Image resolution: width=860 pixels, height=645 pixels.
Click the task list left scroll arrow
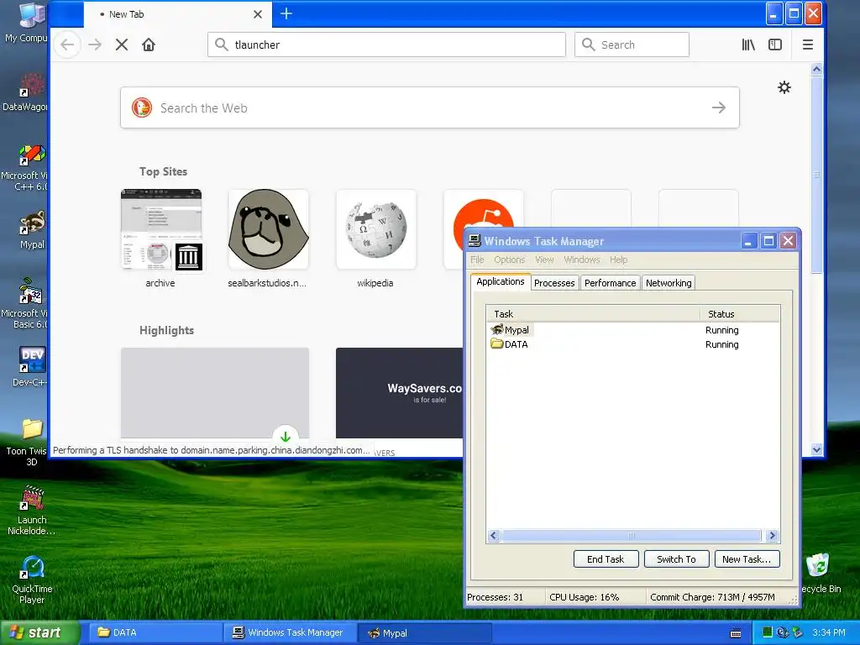pyautogui.click(x=494, y=535)
